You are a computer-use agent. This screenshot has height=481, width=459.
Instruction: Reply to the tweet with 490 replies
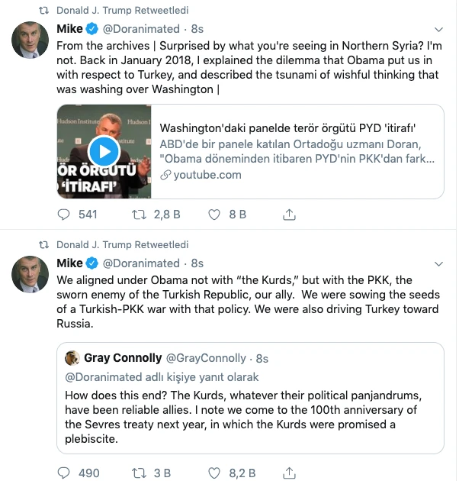point(64,473)
